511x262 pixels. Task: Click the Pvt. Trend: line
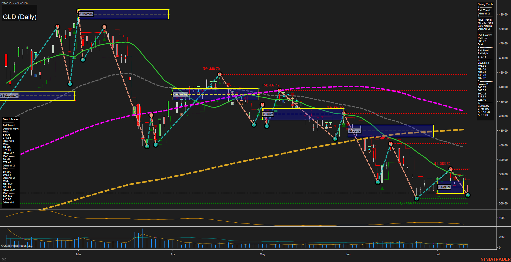coord(484,10)
